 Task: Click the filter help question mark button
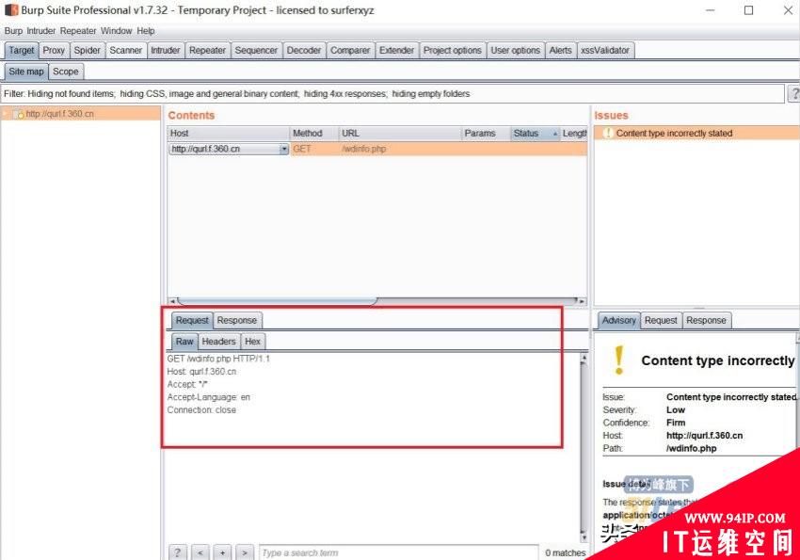[x=793, y=94]
